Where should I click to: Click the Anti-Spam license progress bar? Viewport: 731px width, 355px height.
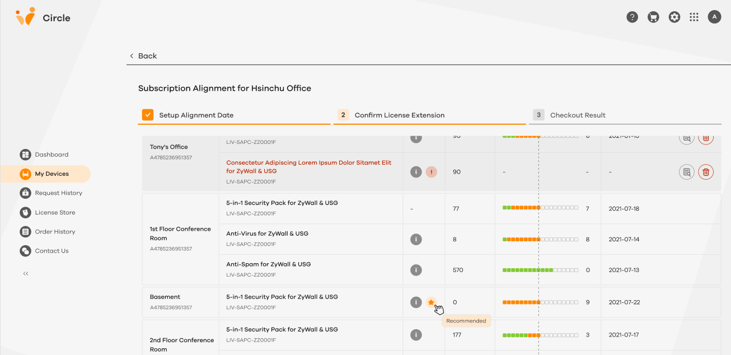[541, 270]
